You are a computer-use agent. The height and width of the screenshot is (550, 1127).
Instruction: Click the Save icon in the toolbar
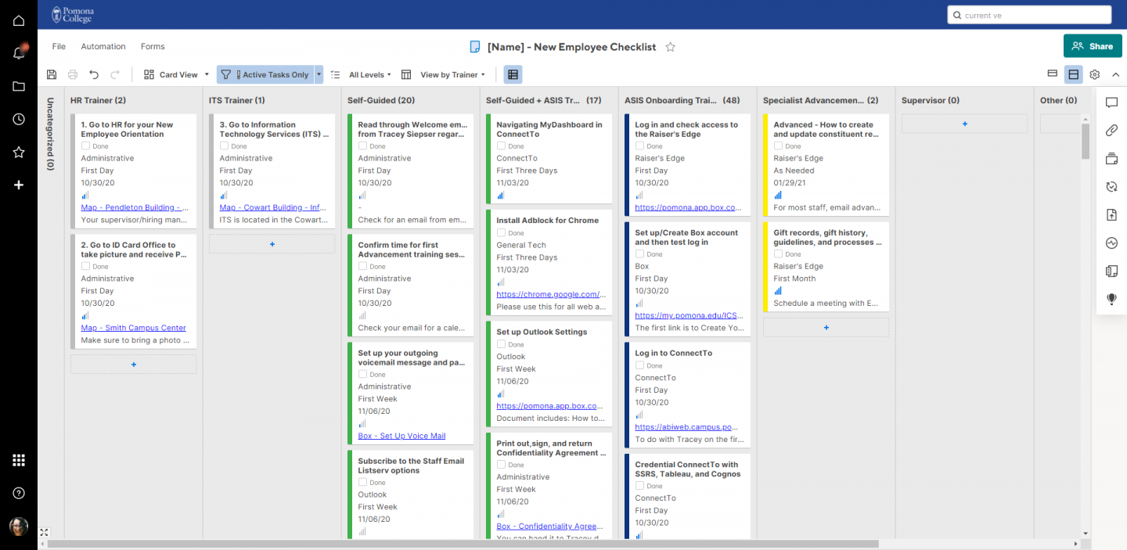(x=51, y=74)
